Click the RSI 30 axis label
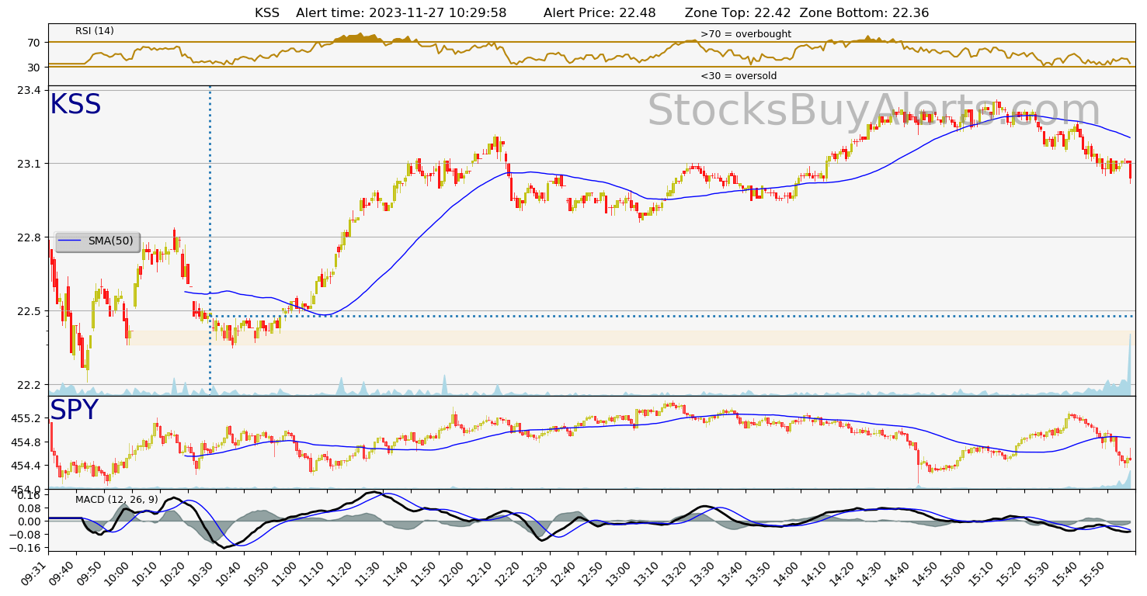This screenshot has height=596, width=1147. 34,68
